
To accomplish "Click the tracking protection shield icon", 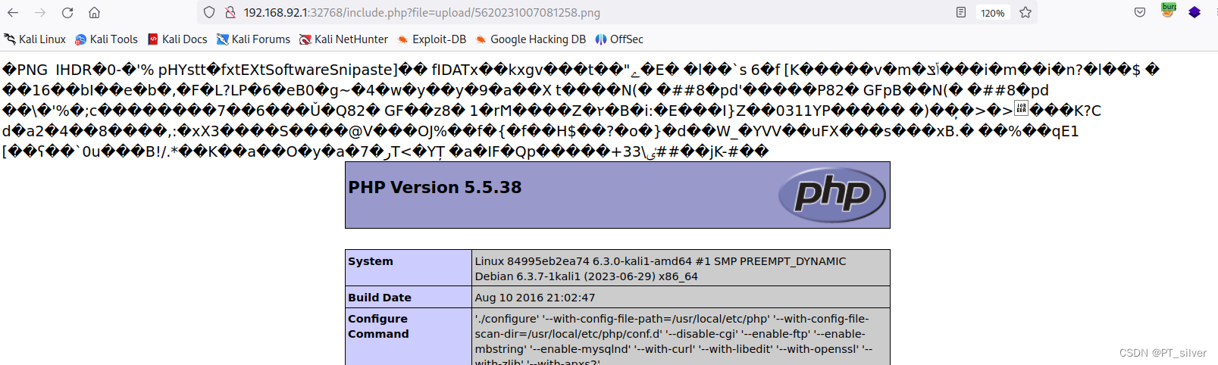I will [210, 13].
